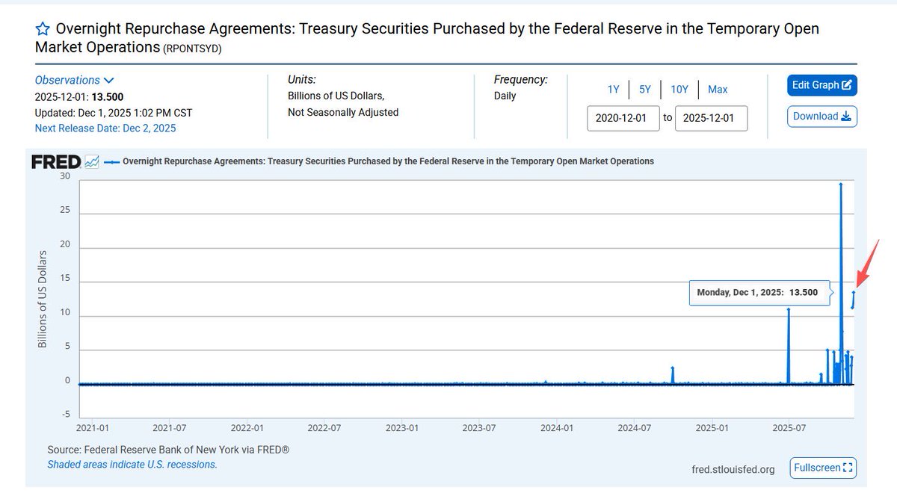Select the 10Y date range
This screenshot has width=897, height=496.
[x=679, y=89]
